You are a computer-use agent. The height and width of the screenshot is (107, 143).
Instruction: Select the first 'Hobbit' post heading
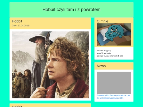tap(17, 21)
